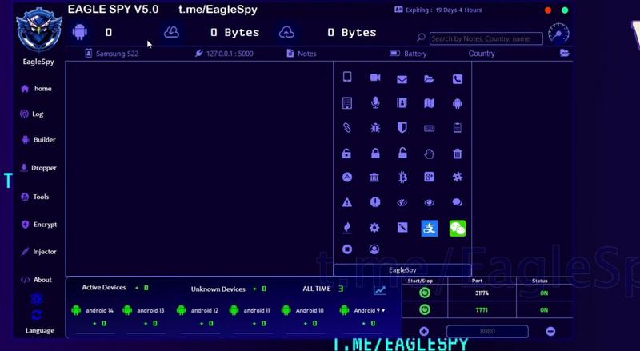Image resolution: width=640 pixels, height=351 pixels.
Task: Expand the Android 9 dropdown arrow
Action: [383, 310]
